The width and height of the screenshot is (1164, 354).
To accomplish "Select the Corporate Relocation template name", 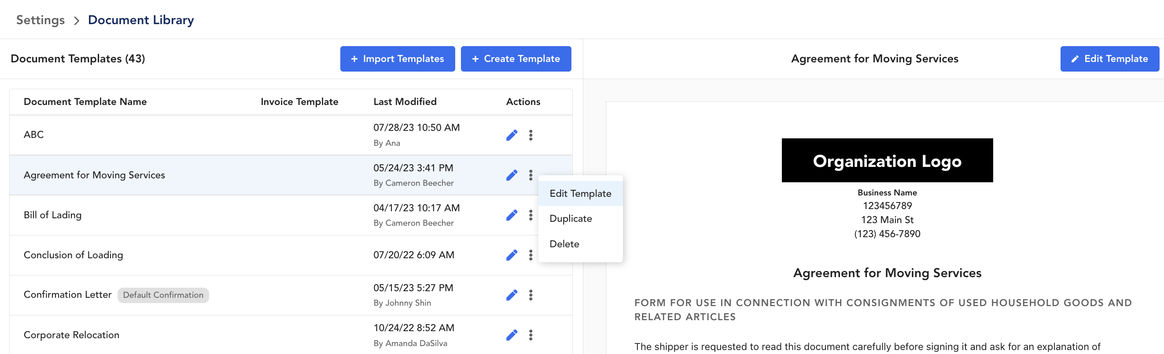I will point(71,335).
